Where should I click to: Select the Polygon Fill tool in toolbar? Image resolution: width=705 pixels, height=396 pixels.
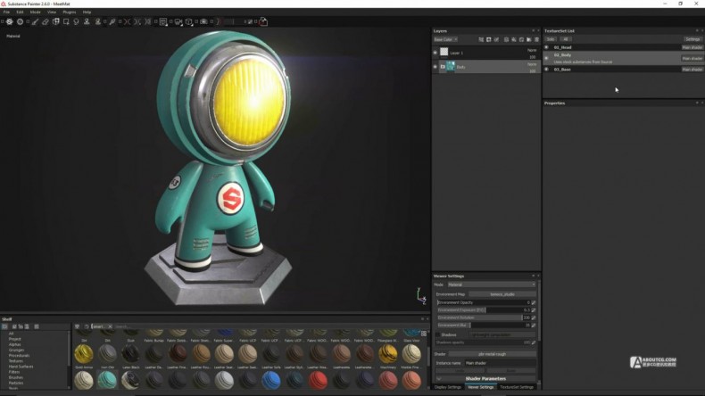(x=66, y=21)
